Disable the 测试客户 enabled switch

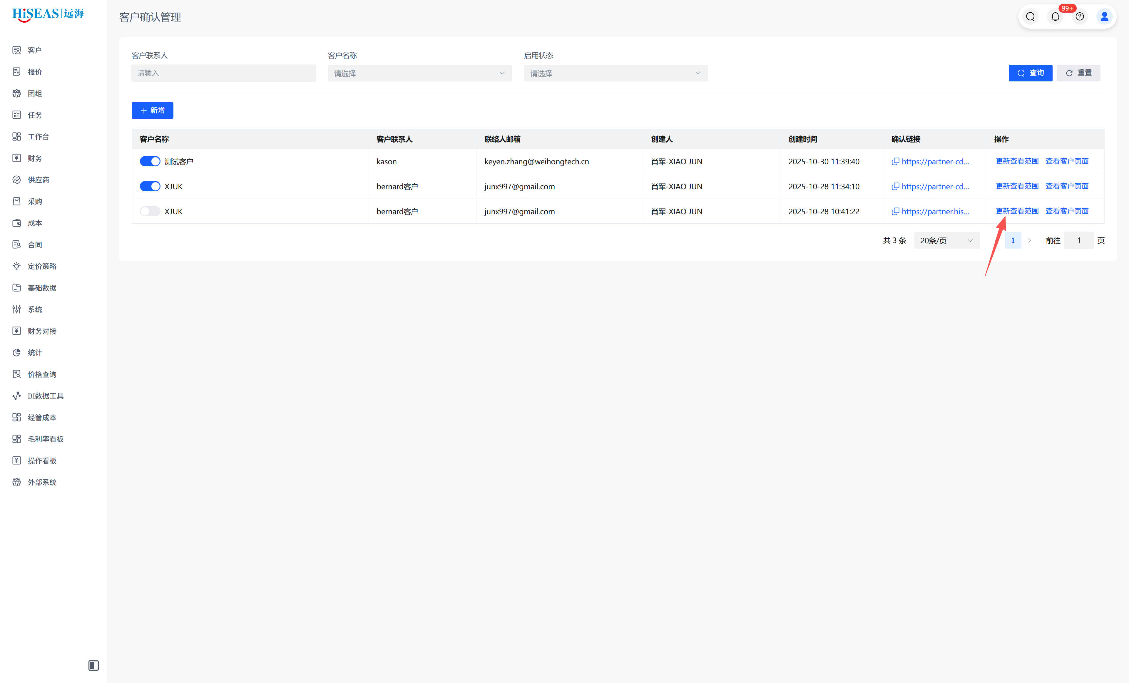(x=150, y=161)
